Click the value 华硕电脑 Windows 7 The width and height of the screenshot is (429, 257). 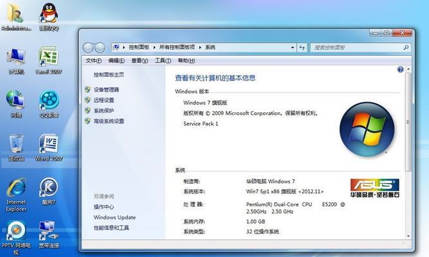pos(270,181)
